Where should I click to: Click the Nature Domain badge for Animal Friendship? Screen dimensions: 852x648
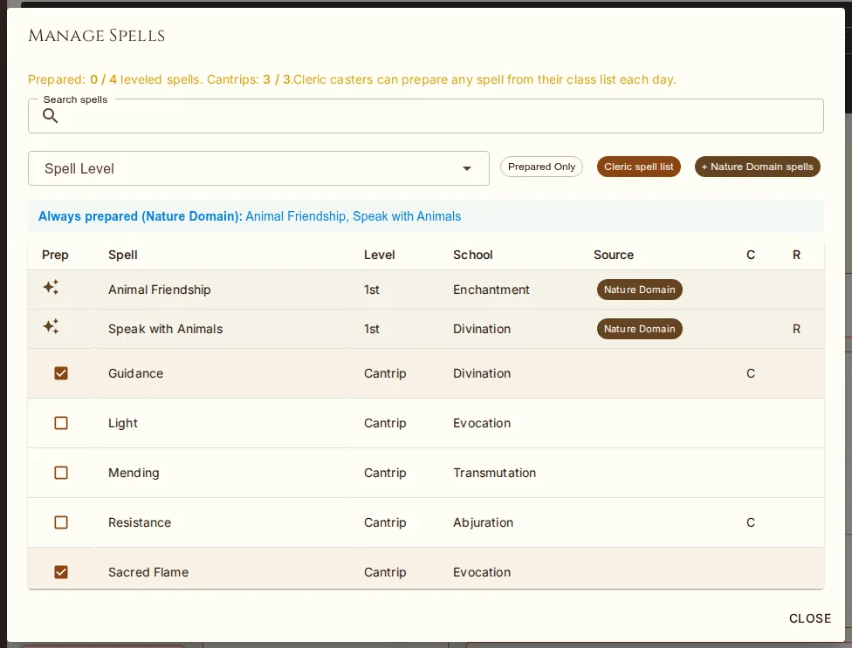click(x=640, y=290)
